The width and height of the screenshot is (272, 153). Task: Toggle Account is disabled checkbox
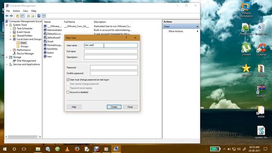(68, 92)
